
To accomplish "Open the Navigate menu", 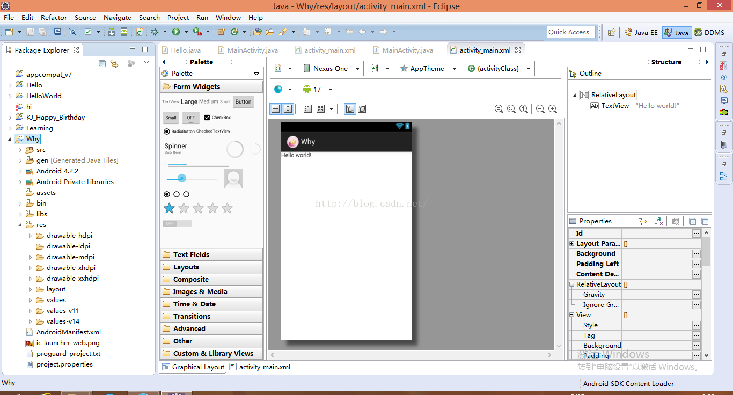I will 117,17.
